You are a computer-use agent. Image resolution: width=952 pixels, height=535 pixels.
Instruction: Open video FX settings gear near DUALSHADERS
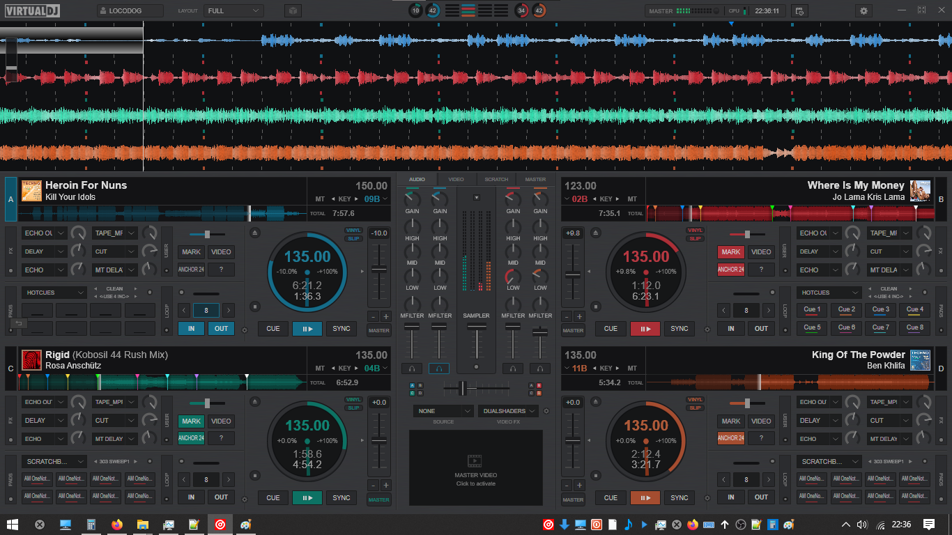[546, 411]
